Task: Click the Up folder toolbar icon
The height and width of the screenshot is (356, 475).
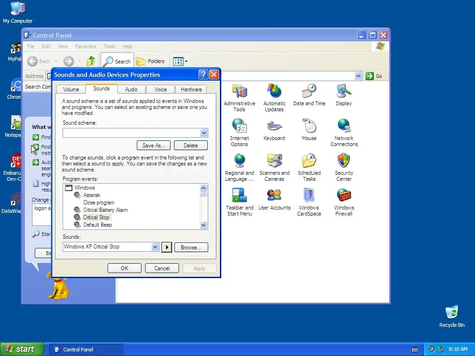Action: pos(90,61)
